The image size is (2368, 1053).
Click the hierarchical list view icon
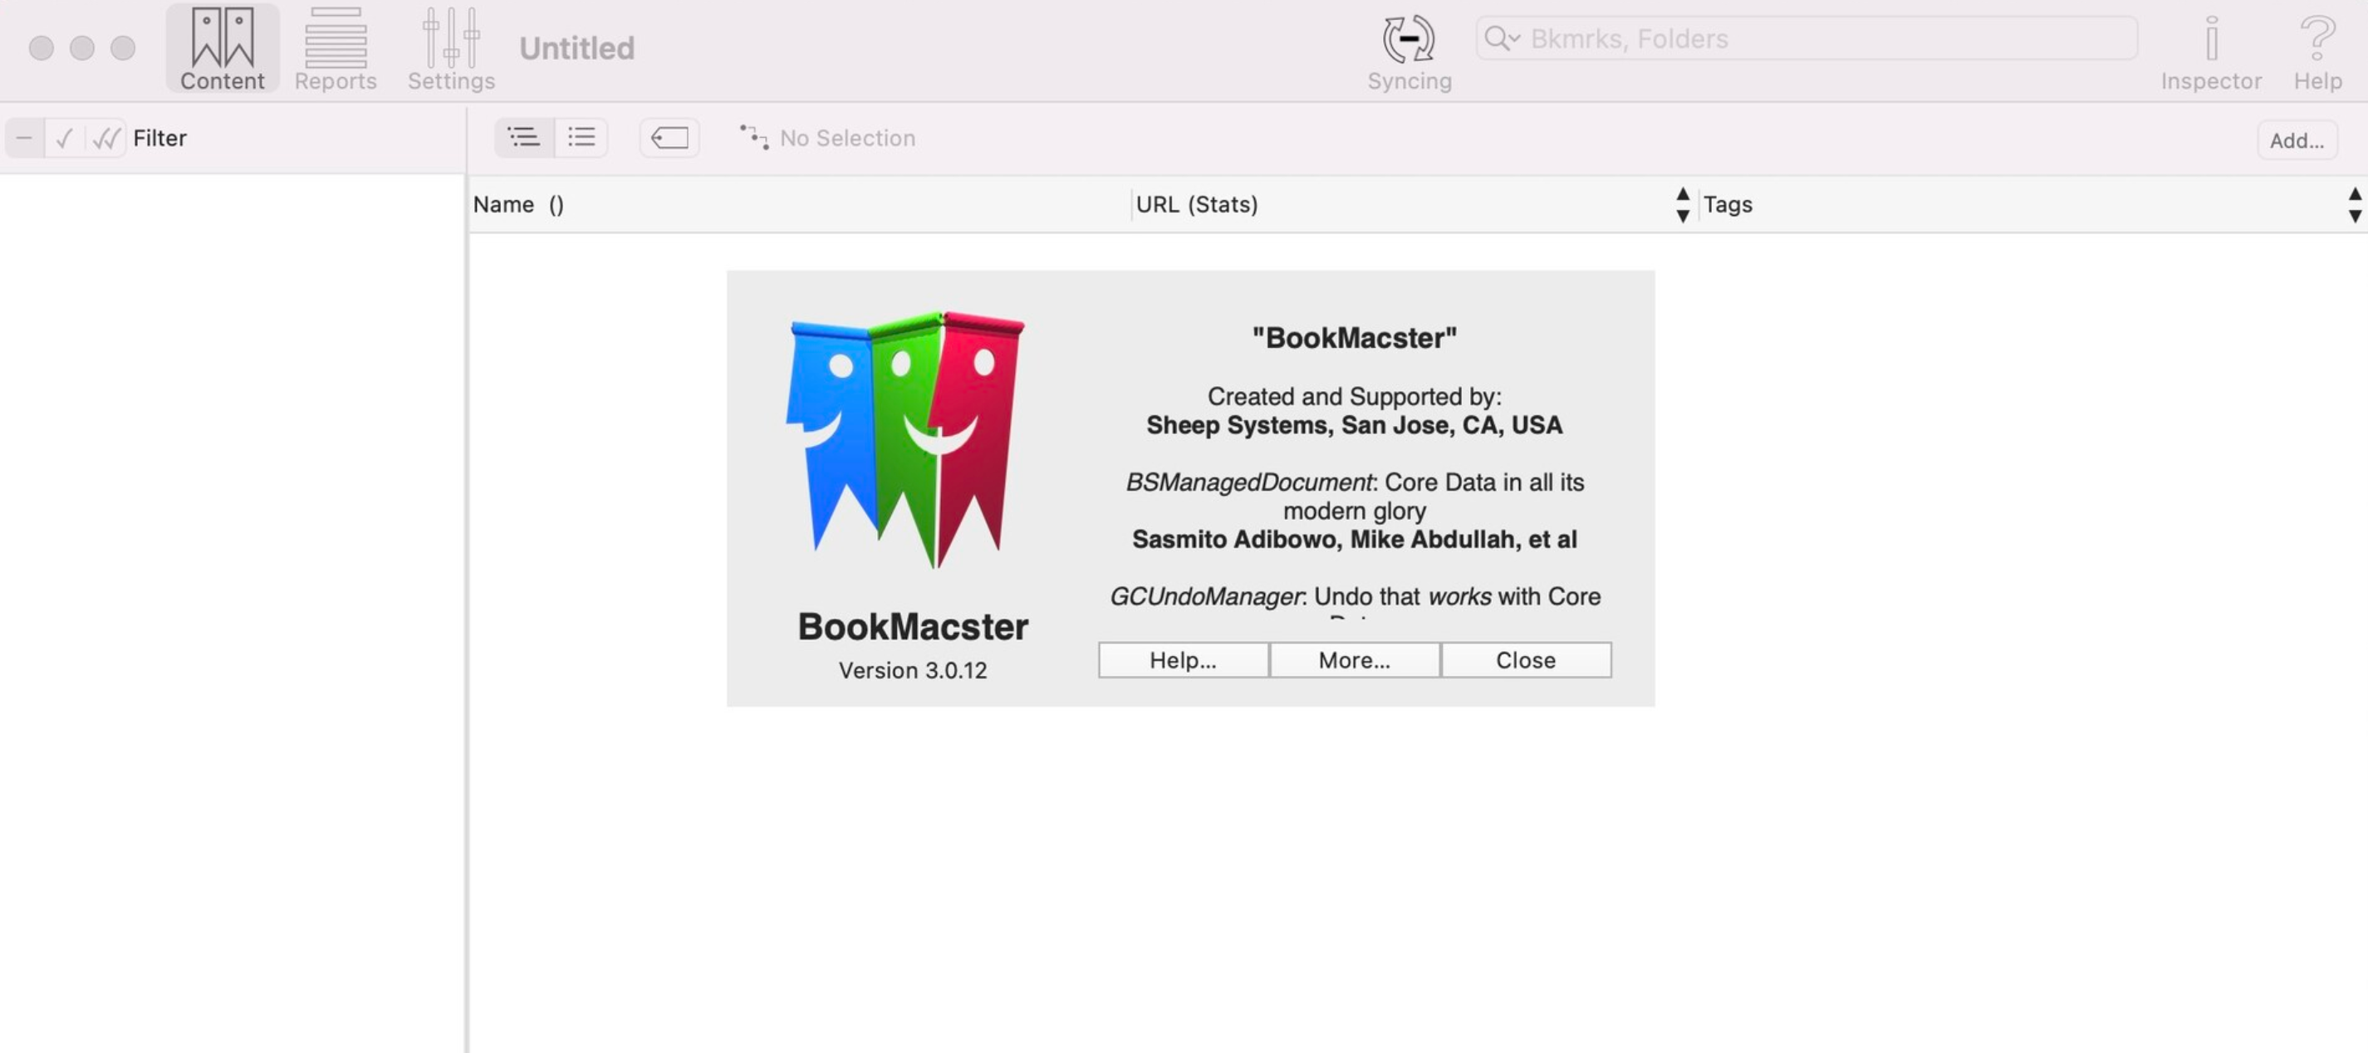click(524, 138)
